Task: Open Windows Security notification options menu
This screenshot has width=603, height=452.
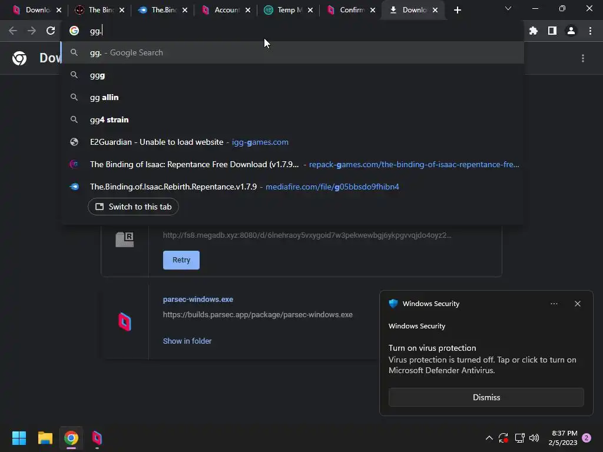Action: click(x=554, y=304)
